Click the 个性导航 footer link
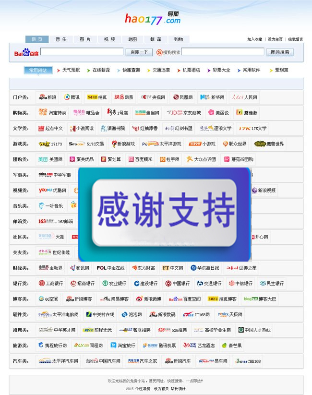 click(x=143, y=389)
